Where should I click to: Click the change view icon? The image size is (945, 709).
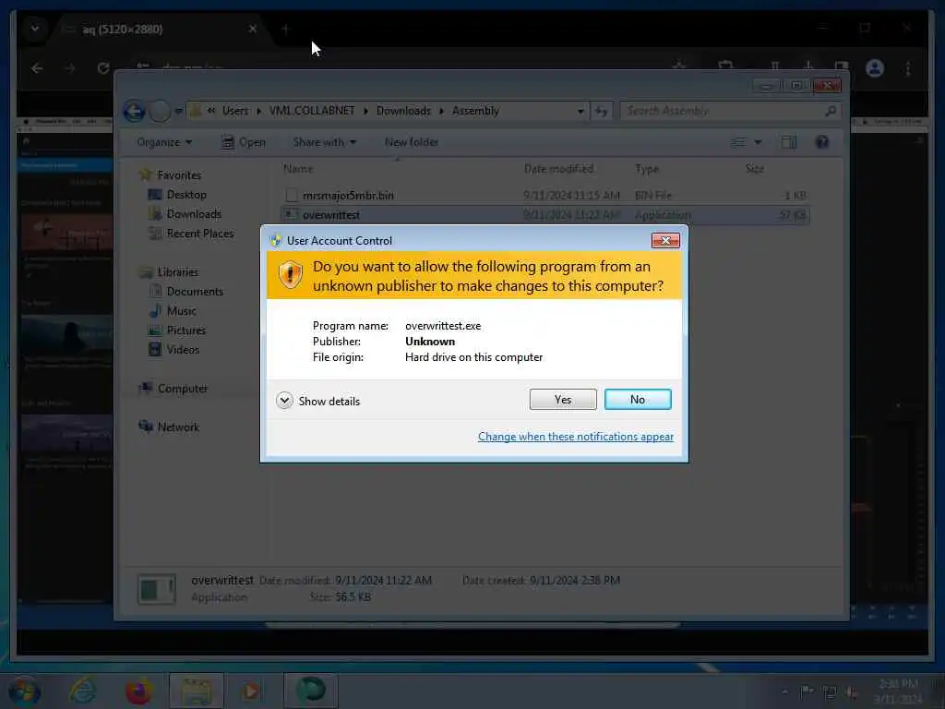click(738, 142)
